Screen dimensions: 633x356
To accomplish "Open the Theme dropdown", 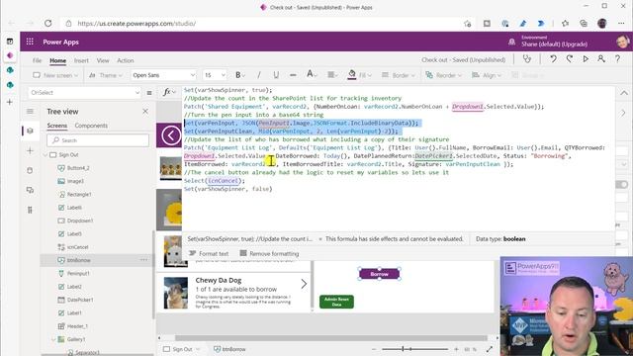I will [x=106, y=75].
